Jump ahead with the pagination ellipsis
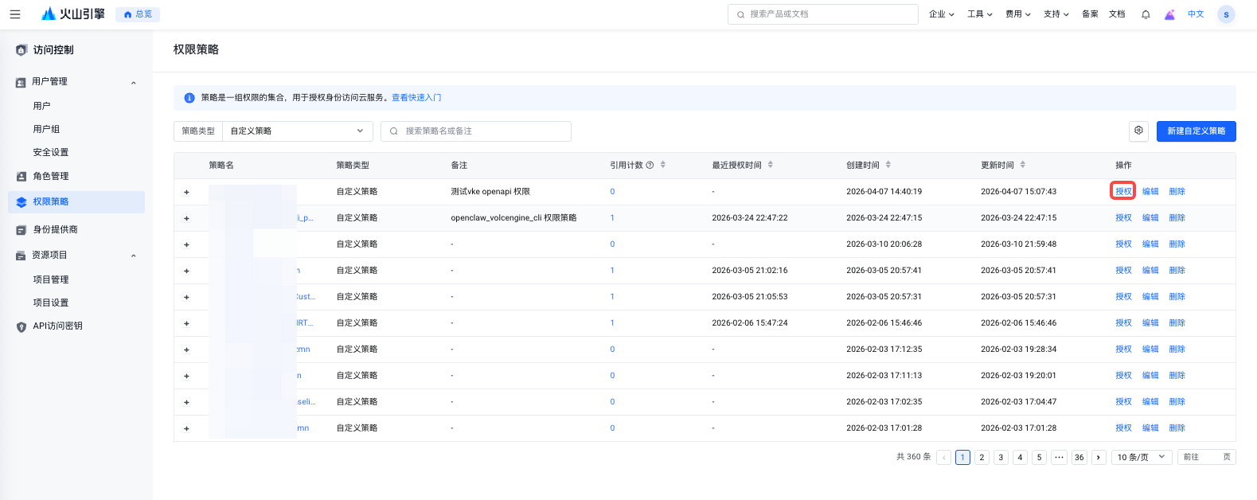Screen dimensions: 1257x500 click(1060, 457)
